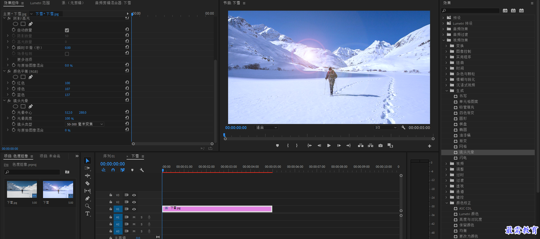Switch to the 项目: 未命名 tab
This screenshot has width=540, height=239.
click(50, 156)
